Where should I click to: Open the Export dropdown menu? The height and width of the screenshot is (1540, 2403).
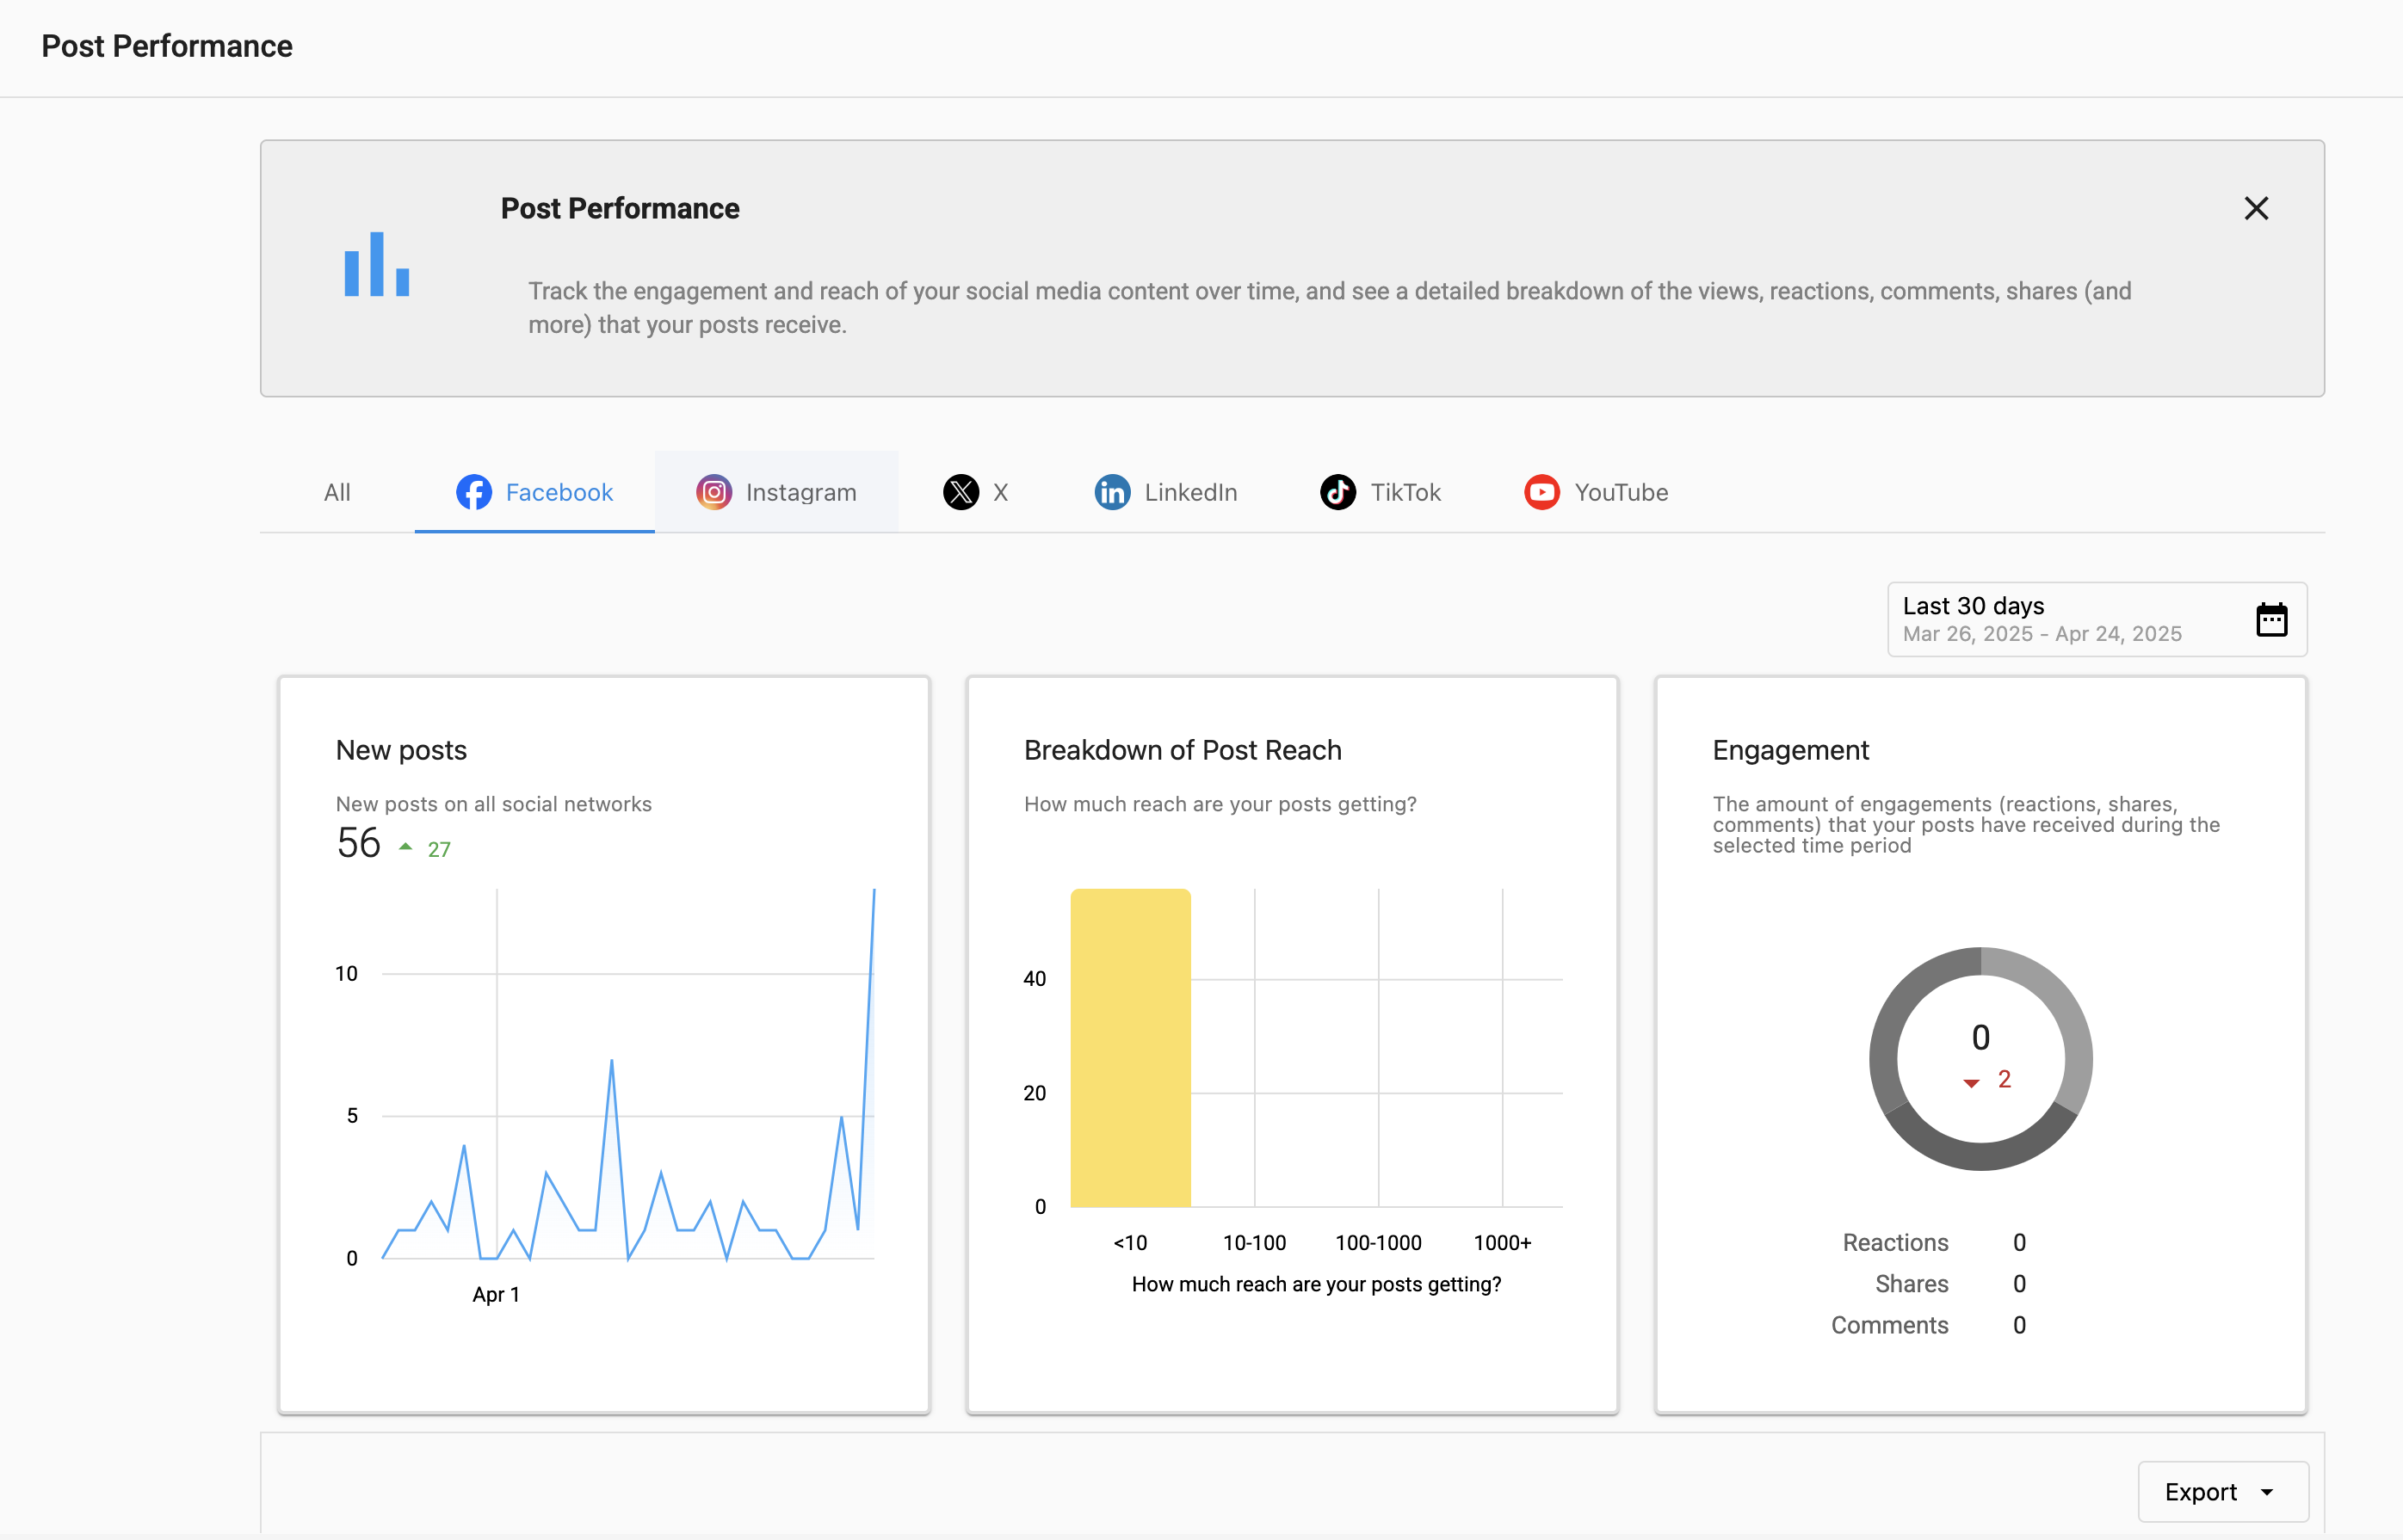tap(2200, 1491)
